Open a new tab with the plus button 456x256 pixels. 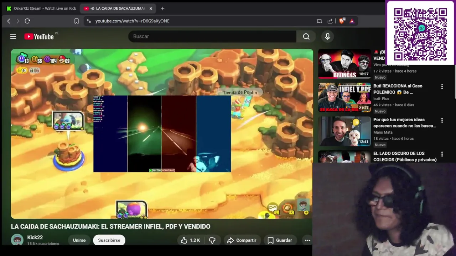162,8
